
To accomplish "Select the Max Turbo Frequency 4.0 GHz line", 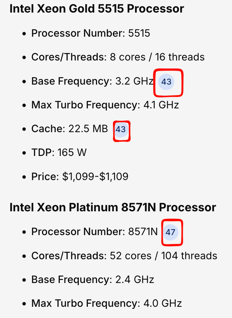I will click(107, 303).
